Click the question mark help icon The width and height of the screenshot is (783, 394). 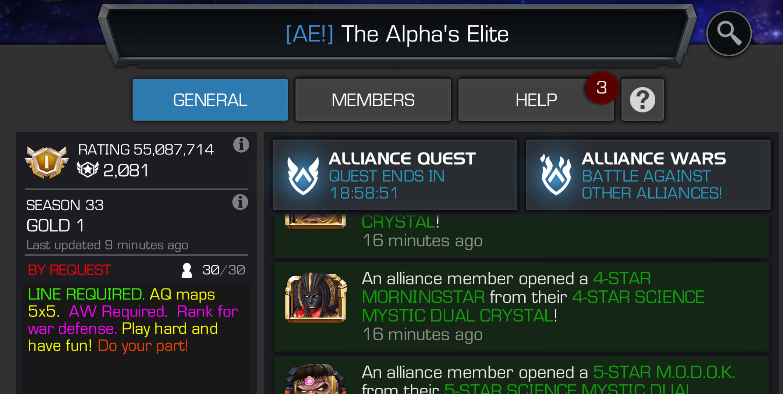point(642,100)
